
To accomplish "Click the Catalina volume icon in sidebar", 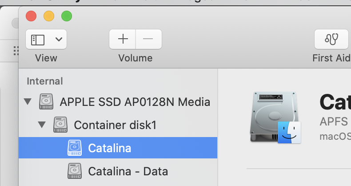I will coord(75,148).
